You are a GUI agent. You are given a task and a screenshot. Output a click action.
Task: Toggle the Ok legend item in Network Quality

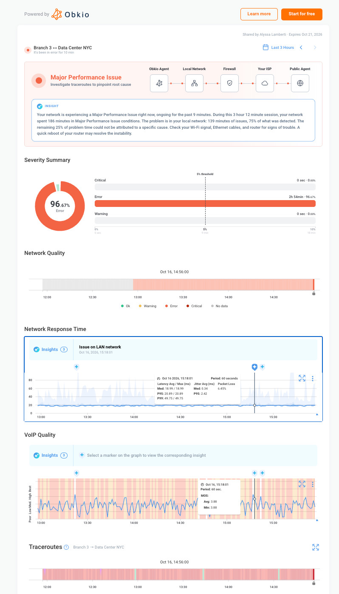125,306
